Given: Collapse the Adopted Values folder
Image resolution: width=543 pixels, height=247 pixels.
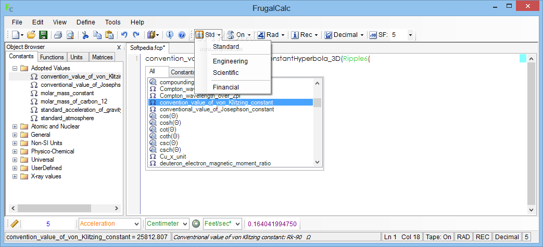Looking at the screenshot, I should [x=15, y=68].
